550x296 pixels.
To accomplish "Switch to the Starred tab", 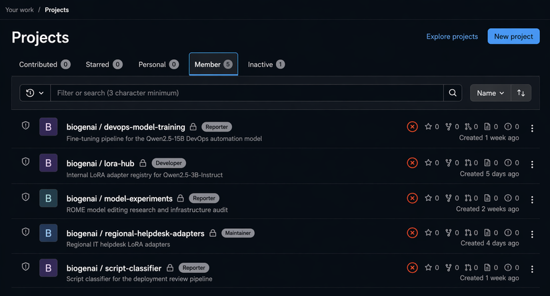I will click(x=104, y=65).
